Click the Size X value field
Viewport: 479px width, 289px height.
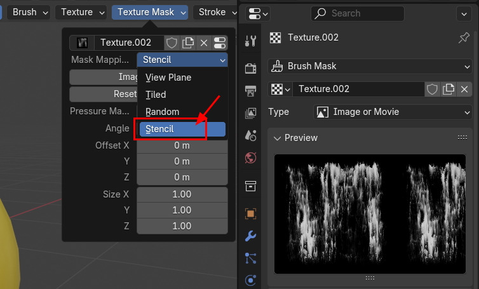click(182, 194)
